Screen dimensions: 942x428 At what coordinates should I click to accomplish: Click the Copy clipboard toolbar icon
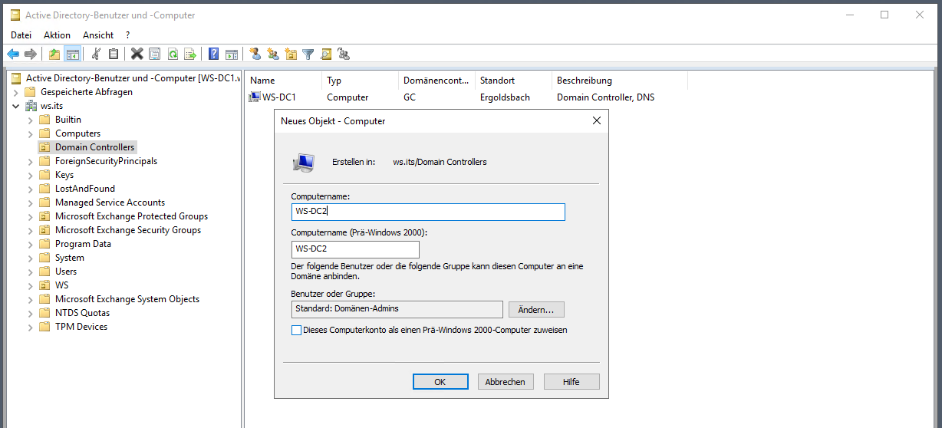tap(114, 54)
